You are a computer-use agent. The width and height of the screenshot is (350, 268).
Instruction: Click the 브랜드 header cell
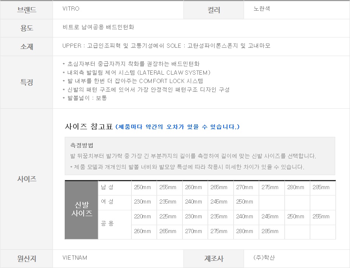[x=26, y=10]
